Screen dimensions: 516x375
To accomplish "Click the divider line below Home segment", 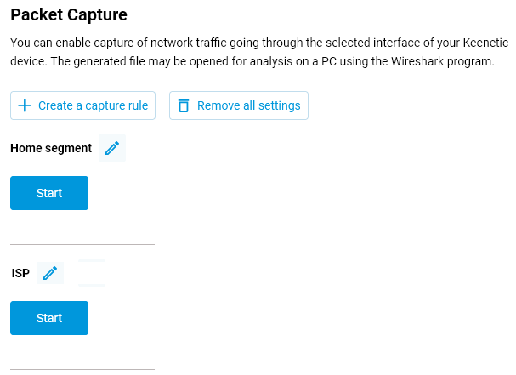I will pos(82,244).
